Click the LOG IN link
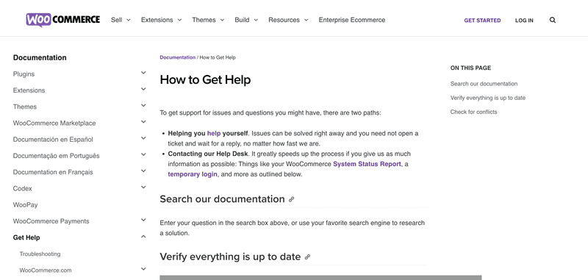 [524, 21]
